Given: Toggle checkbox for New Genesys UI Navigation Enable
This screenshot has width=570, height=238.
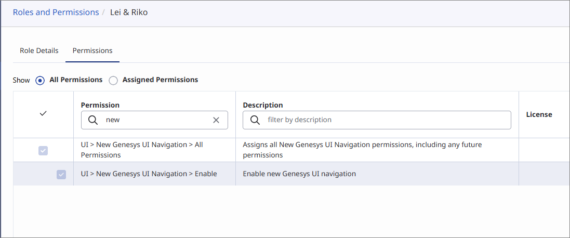Looking at the screenshot, I should [x=61, y=175].
